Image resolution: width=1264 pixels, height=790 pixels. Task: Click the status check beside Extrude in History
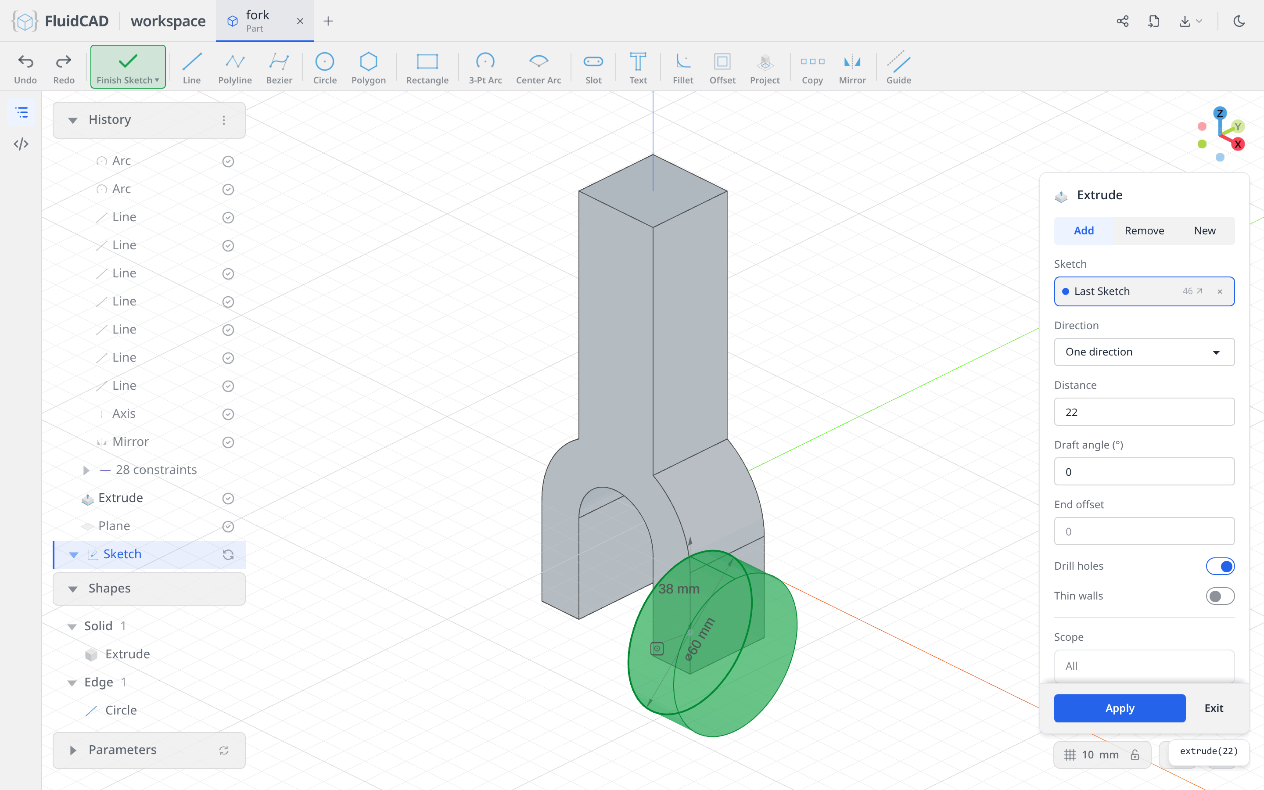228,499
